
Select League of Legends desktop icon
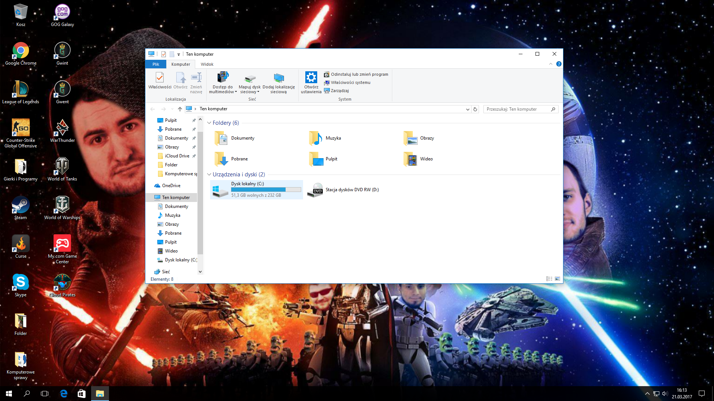(x=20, y=92)
